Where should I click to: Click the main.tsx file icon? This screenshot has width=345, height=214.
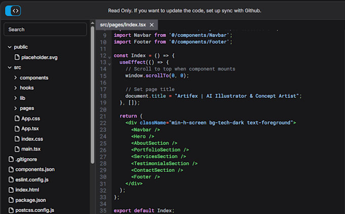(16, 149)
